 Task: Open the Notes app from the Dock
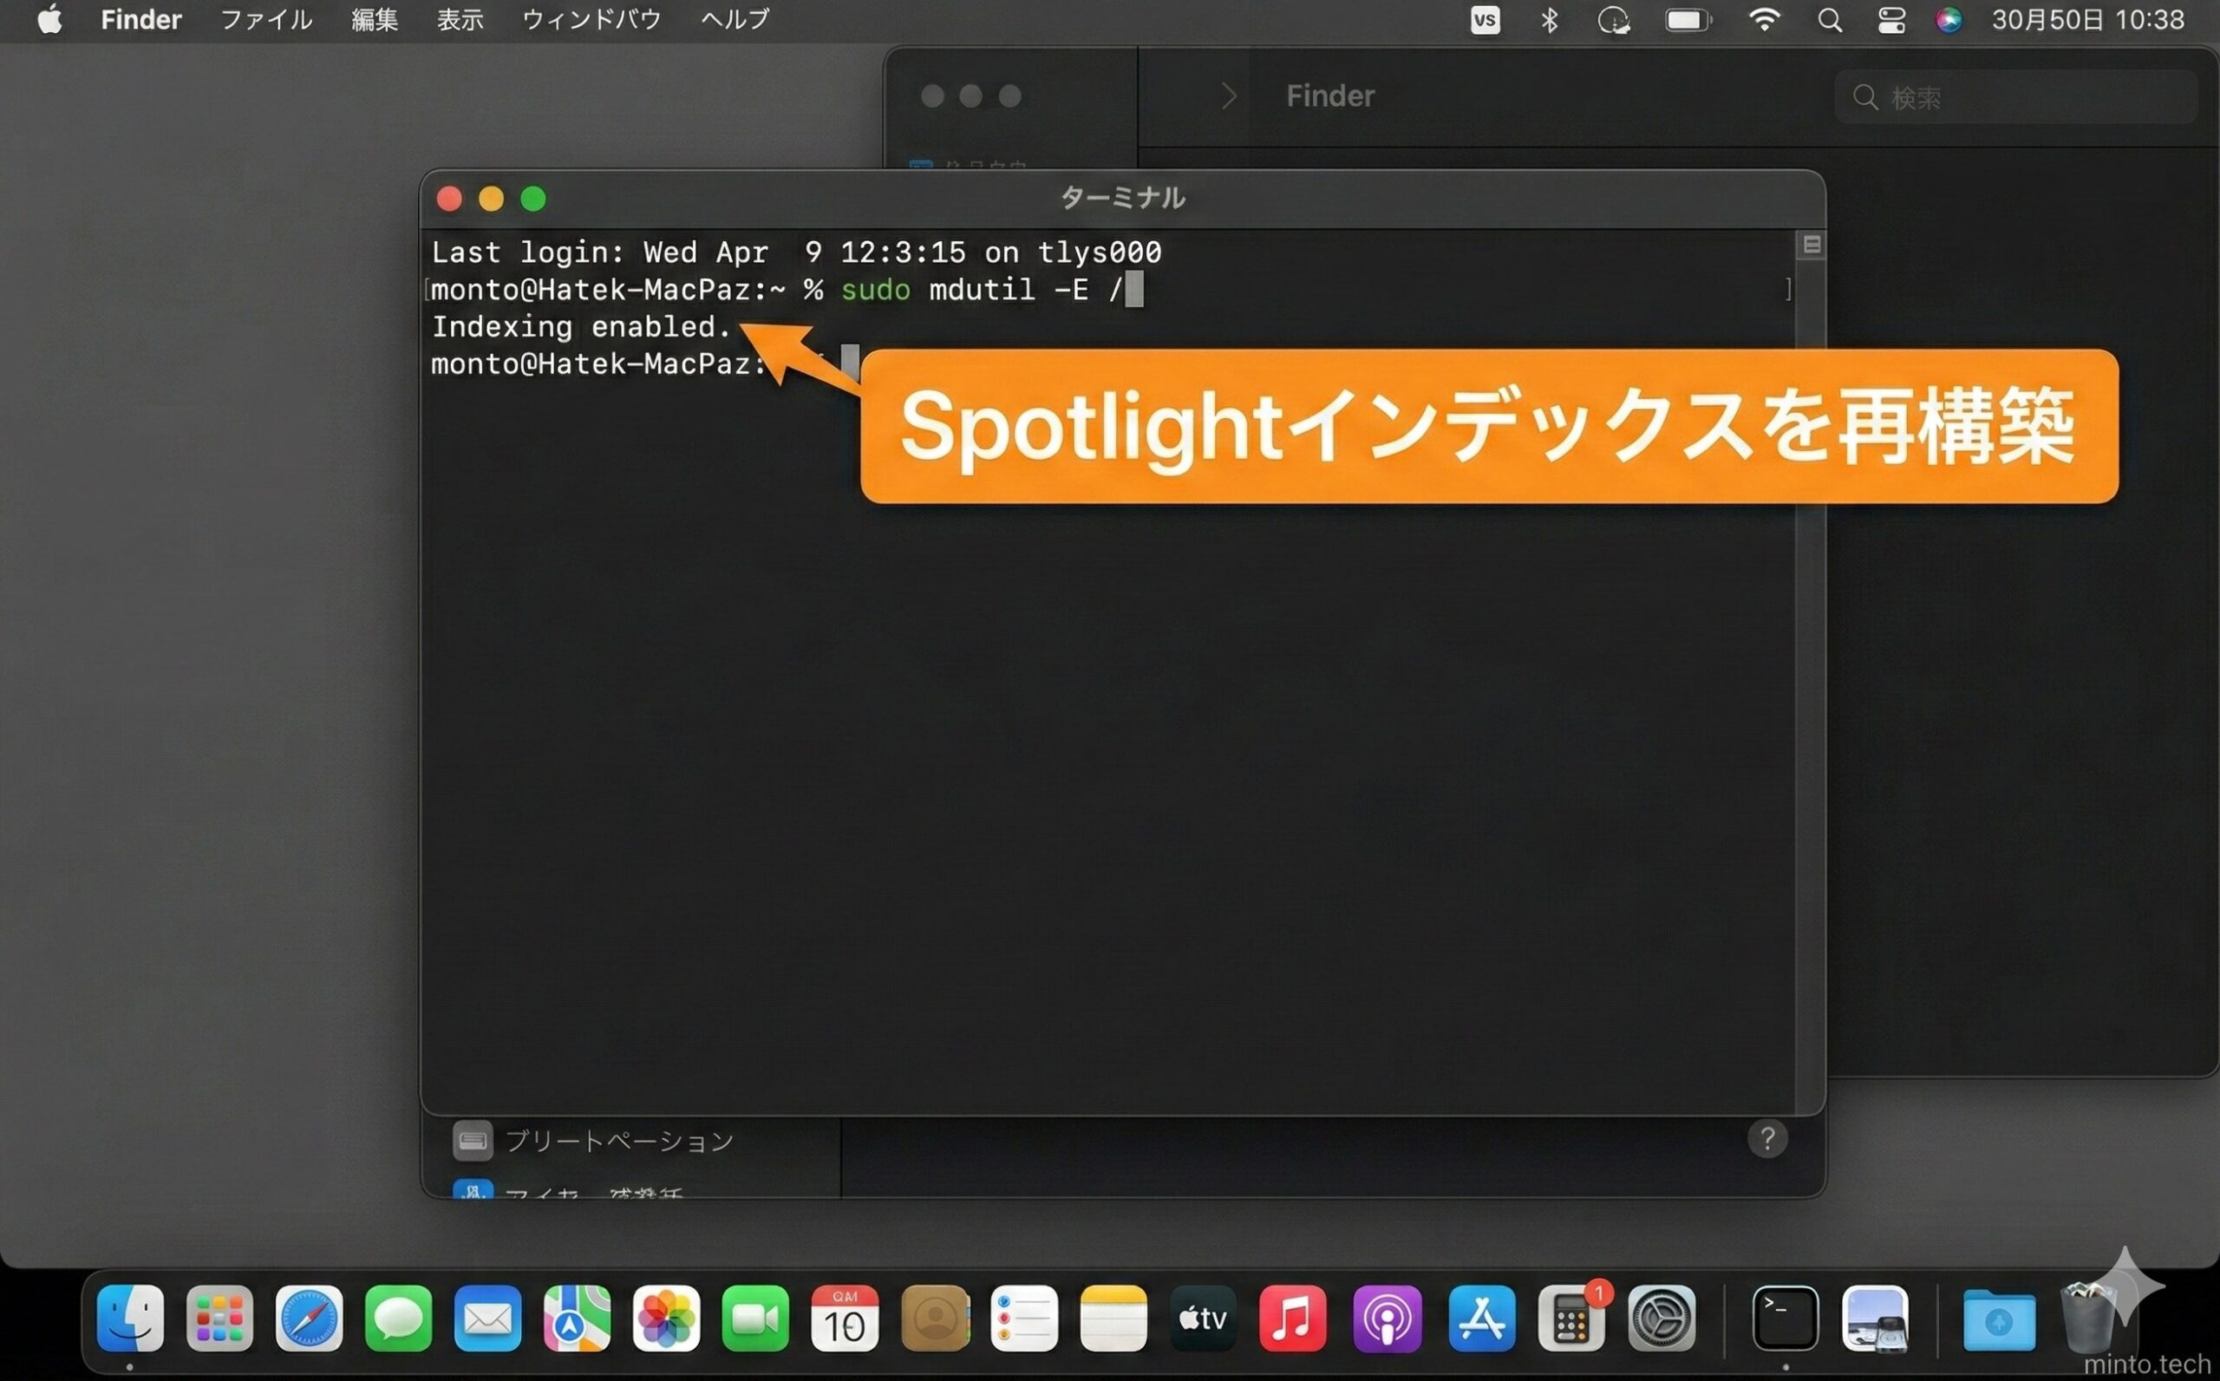1113,1319
